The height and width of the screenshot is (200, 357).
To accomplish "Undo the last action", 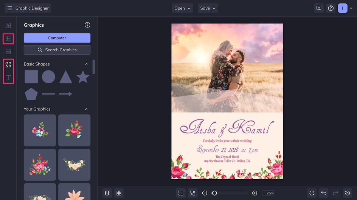I will click(x=324, y=193).
